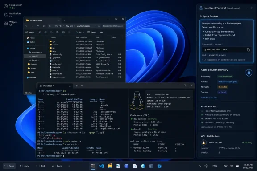
Task: Open the taskbar settings gear icon
Action: [x=206, y=166]
